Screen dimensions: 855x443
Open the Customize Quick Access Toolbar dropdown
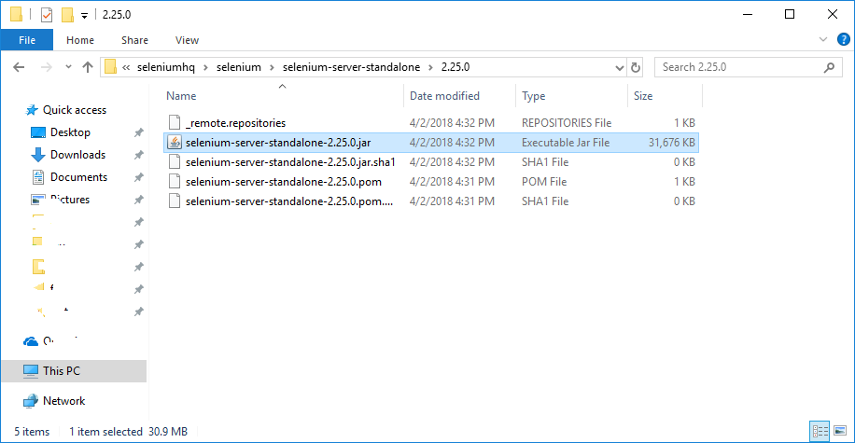tap(85, 15)
